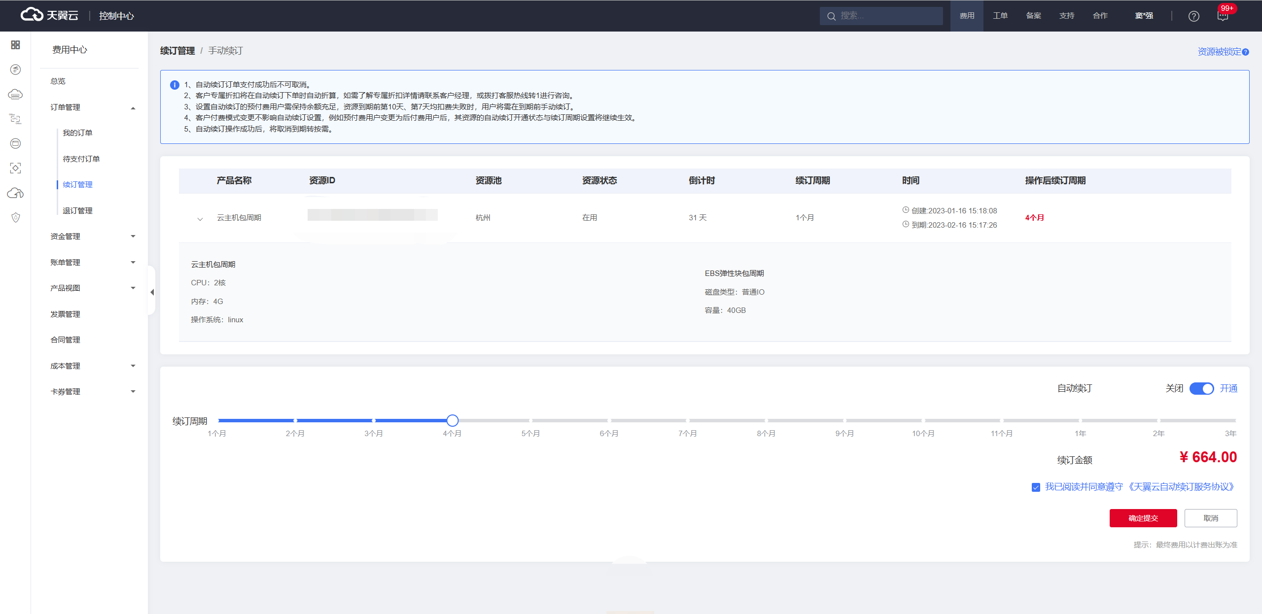Click the 确定提交 button

1143,518
